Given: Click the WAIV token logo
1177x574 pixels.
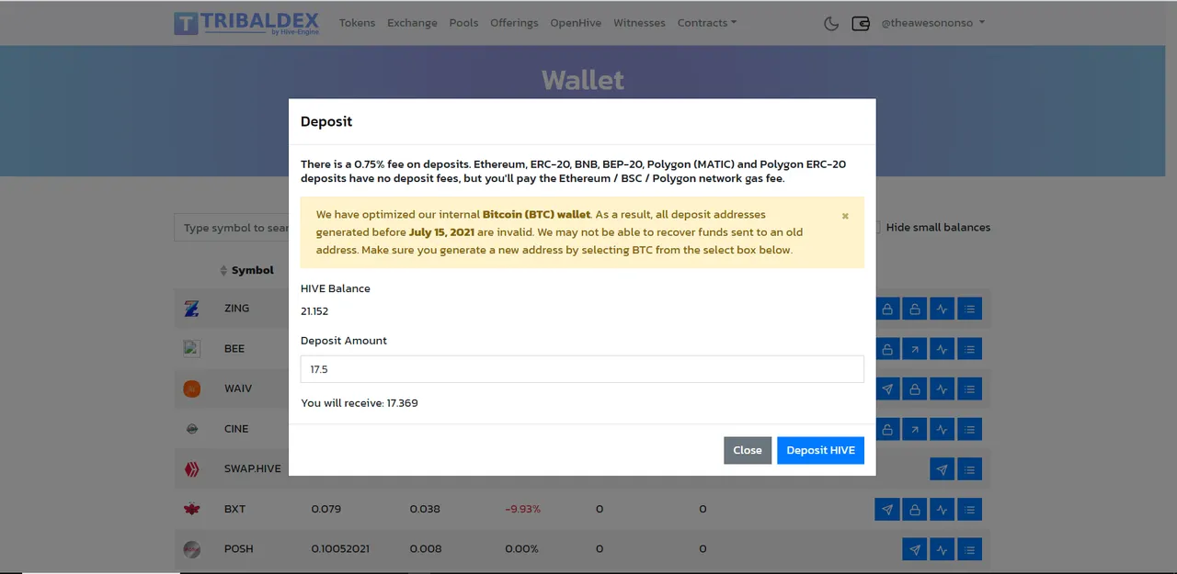Looking at the screenshot, I should coord(191,388).
